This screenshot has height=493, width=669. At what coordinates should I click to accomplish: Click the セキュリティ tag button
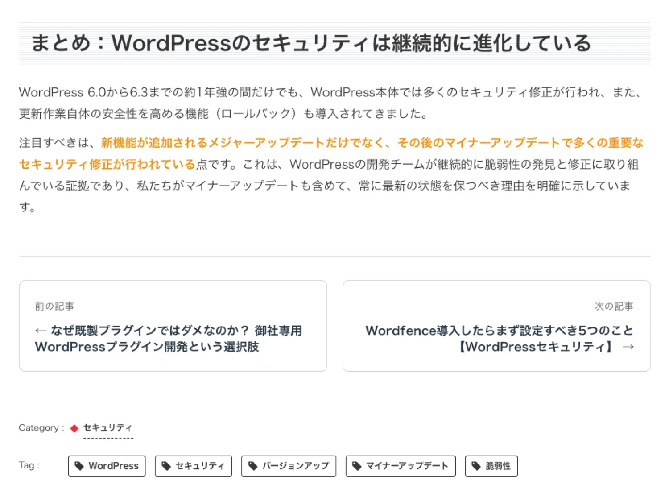click(194, 466)
